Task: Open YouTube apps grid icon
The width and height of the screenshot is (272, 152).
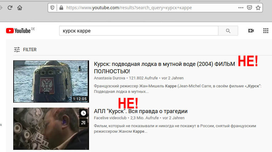Action: (266, 31)
